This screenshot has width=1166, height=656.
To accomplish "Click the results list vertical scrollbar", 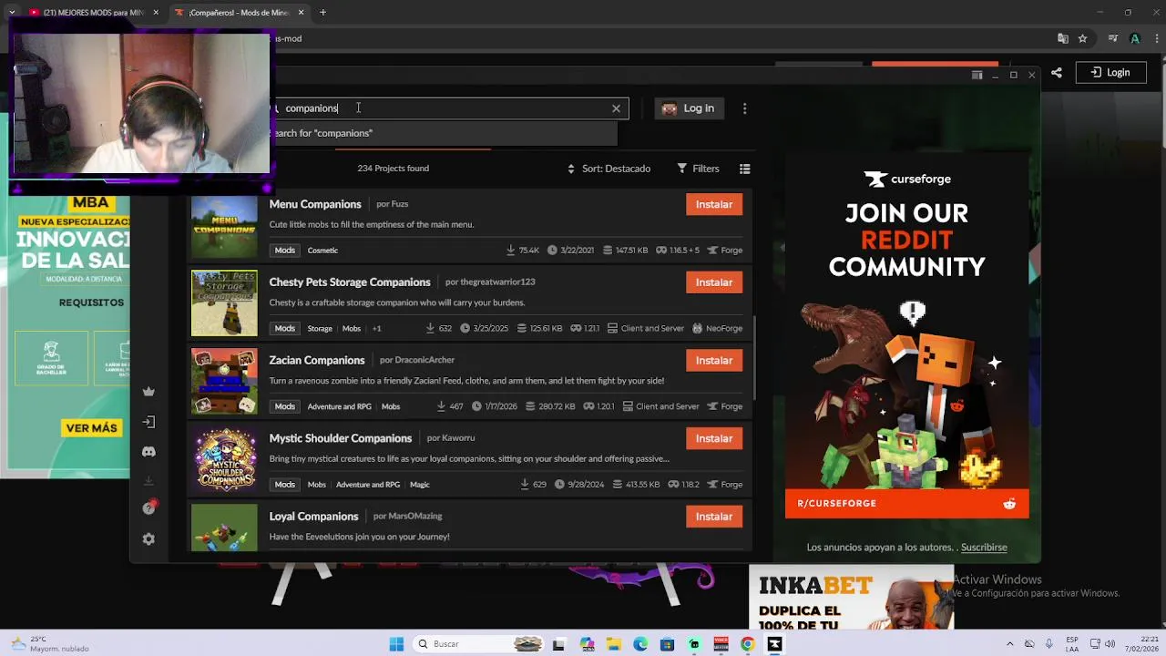I will pos(753,358).
